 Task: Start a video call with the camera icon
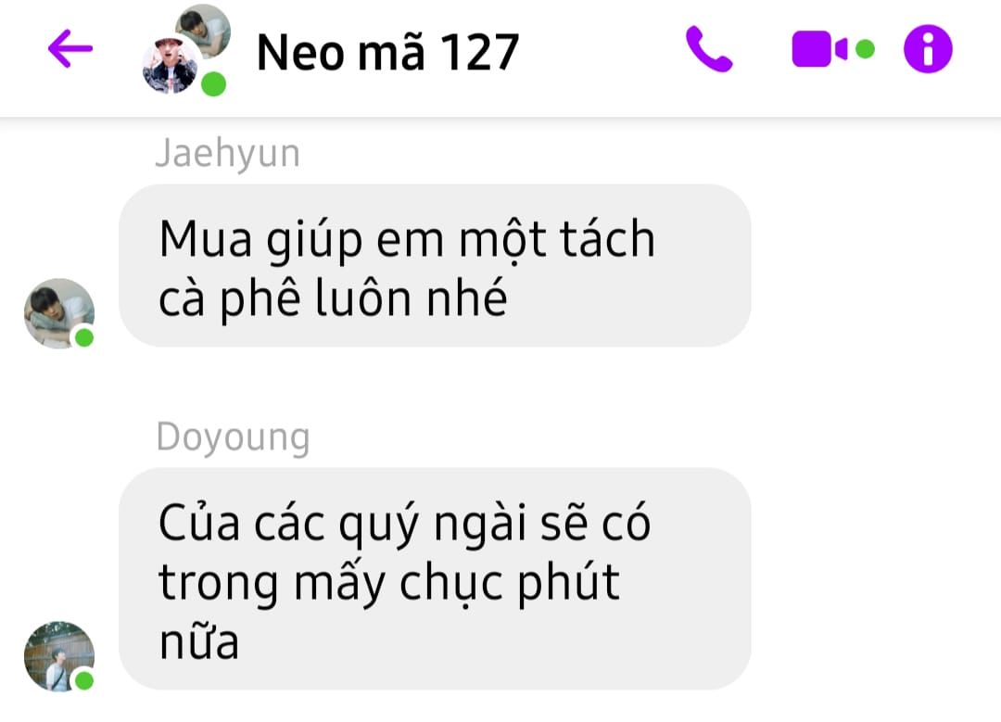pos(819,49)
